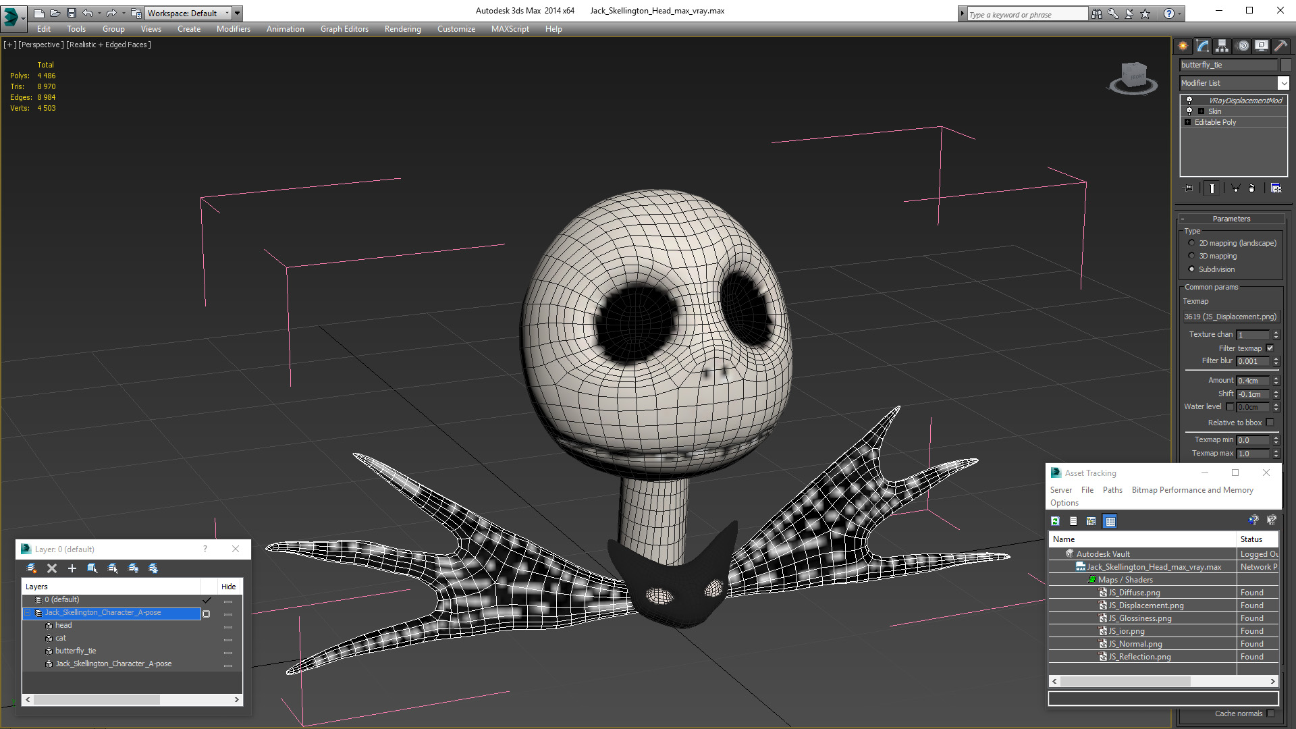Viewport: 1296px width, 729px height.
Task: Toggle VRayDisplacementMod lightbulb on/off
Action: pyautogui.click(x=1189, y=101)
